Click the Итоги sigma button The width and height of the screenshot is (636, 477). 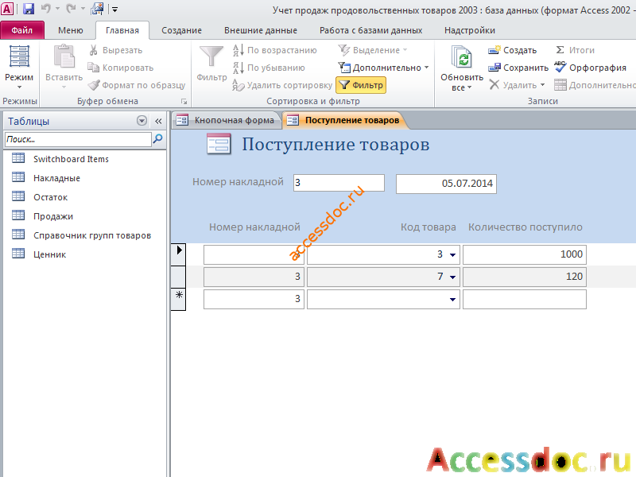point(575,50)
